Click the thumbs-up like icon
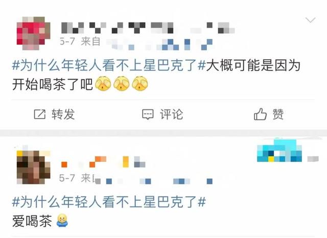The width and height of the screenshot is (327, 238). 260,114
